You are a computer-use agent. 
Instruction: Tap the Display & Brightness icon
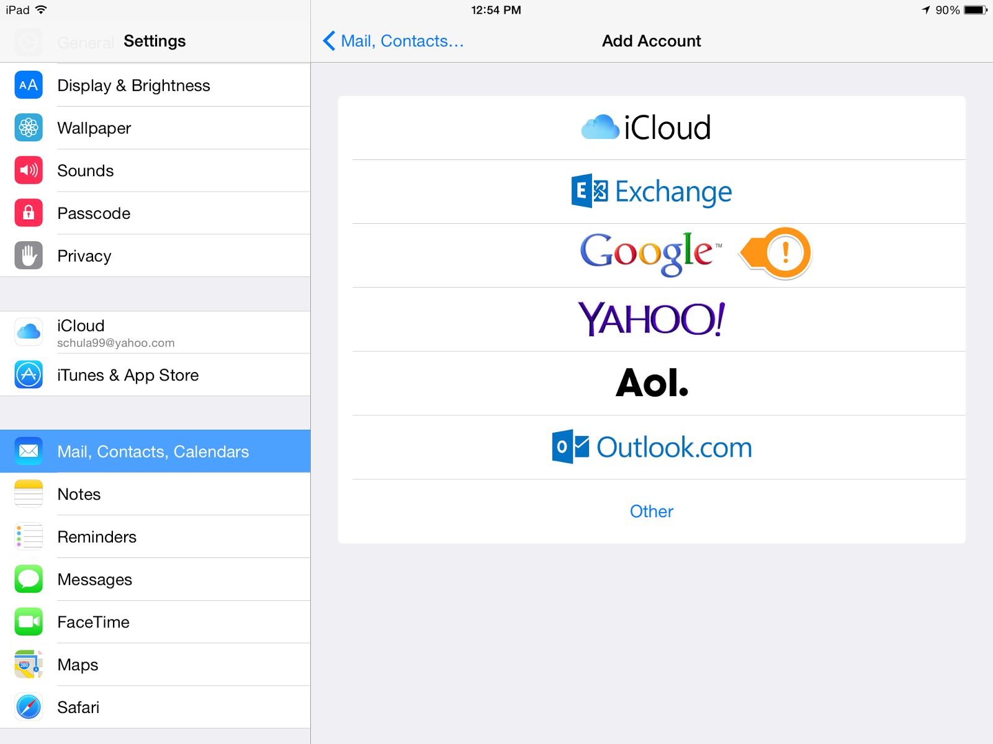29,85
